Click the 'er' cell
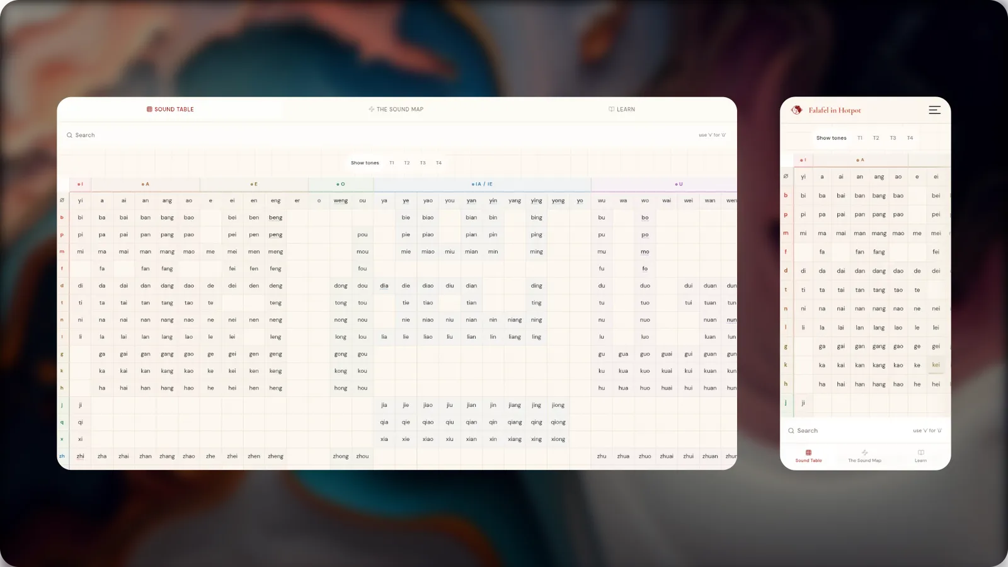Image resolution: width=1008 pixels, height=567 pixels. pos(297,201)
